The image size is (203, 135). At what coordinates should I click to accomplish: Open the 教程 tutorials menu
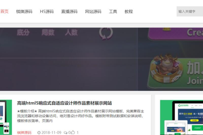coord(129,11)
